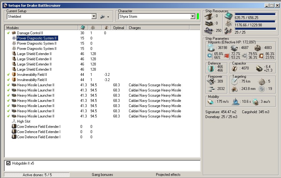Toggle the second Heavy Missile Launcher II checkmark
The image size is (281, 178).
click(x=8, y=90)
